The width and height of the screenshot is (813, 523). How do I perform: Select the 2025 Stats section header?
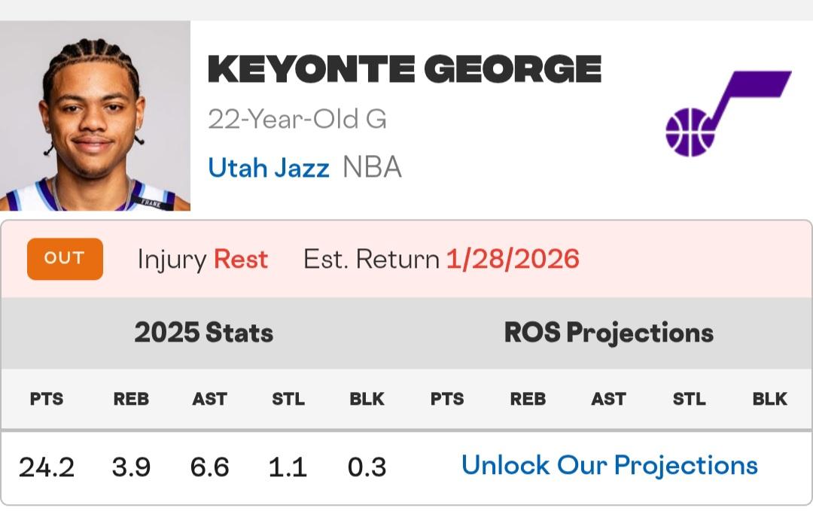(x=203, y=333)
